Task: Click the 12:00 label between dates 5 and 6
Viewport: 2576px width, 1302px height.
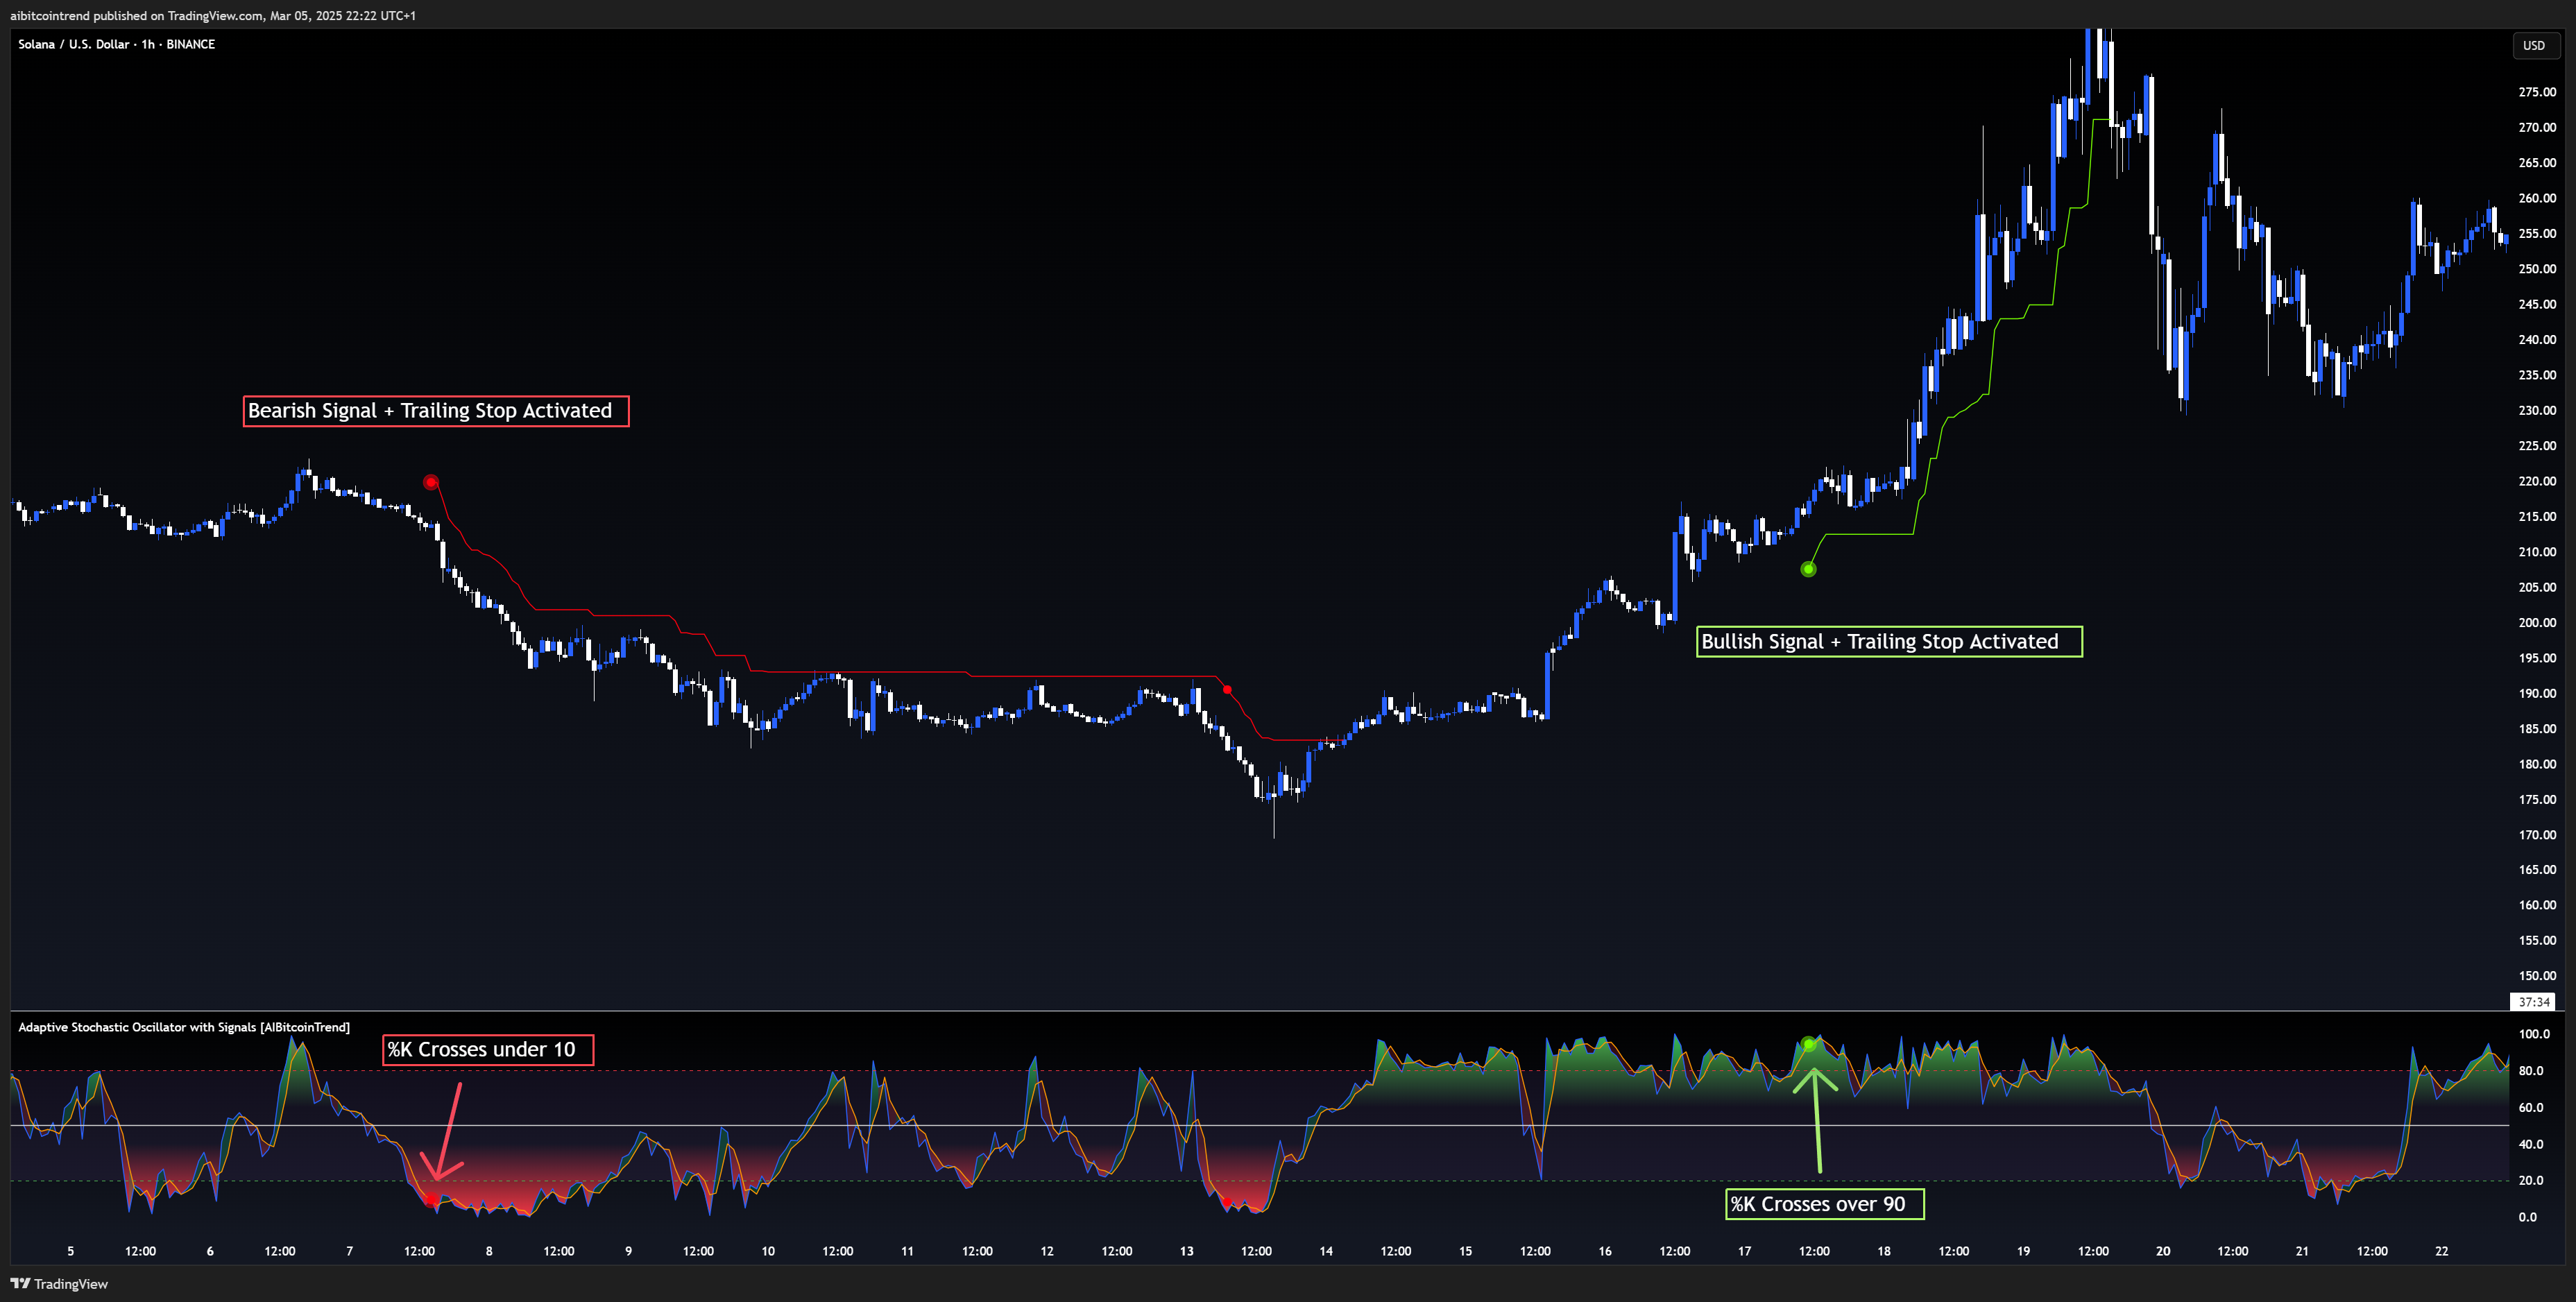Action: click(x=140, y=1251)
